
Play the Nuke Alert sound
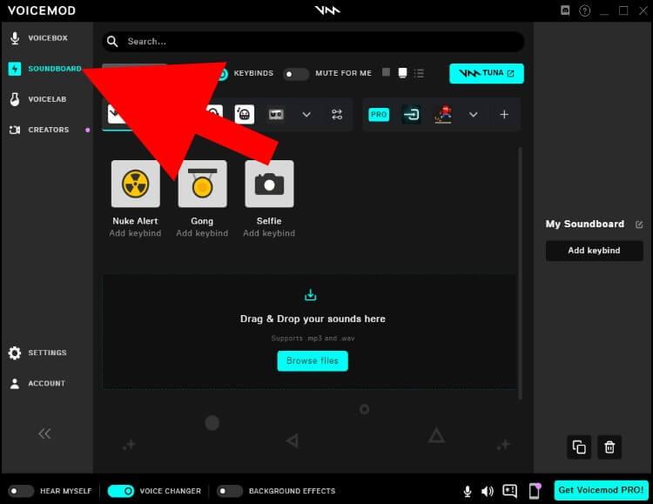(x=135, y=184)
